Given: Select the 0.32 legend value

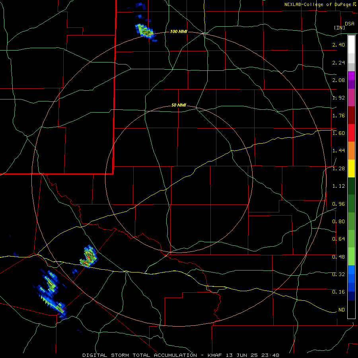Looking at the screenshot, I should [339, 274].
